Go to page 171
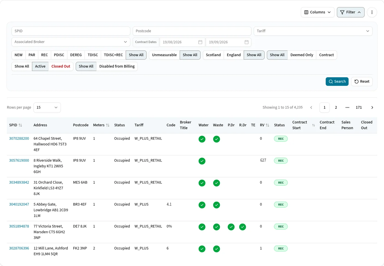 (359, 108)
